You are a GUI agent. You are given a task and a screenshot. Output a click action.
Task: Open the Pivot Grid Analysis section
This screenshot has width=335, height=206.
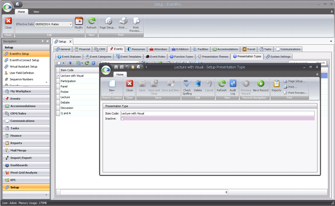pyautogui.click(x=26, y=173)
